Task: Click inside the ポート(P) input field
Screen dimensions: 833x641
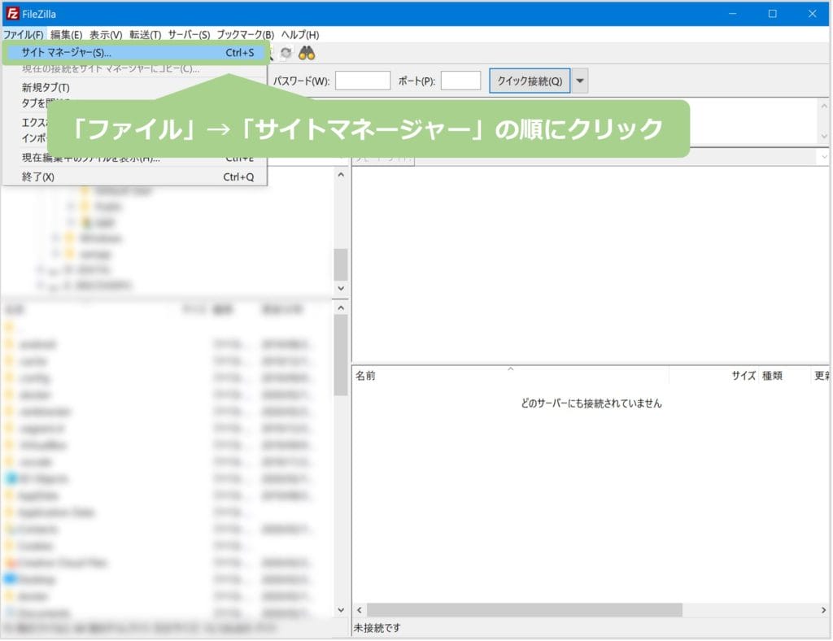Action: click(460, 81)
